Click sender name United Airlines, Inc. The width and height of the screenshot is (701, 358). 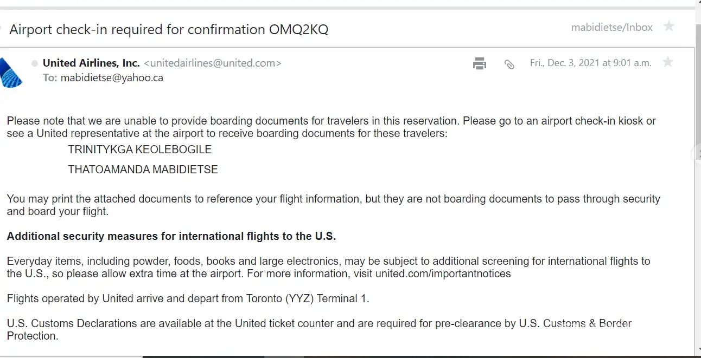[91, 63]
